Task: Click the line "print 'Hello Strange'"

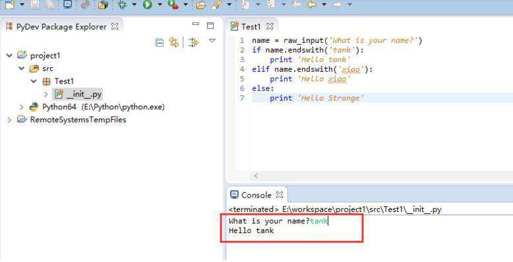Action: coord(317,98)
